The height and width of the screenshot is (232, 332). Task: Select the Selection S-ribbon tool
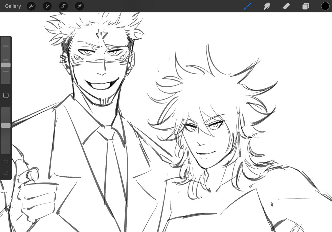coord(63,6)
